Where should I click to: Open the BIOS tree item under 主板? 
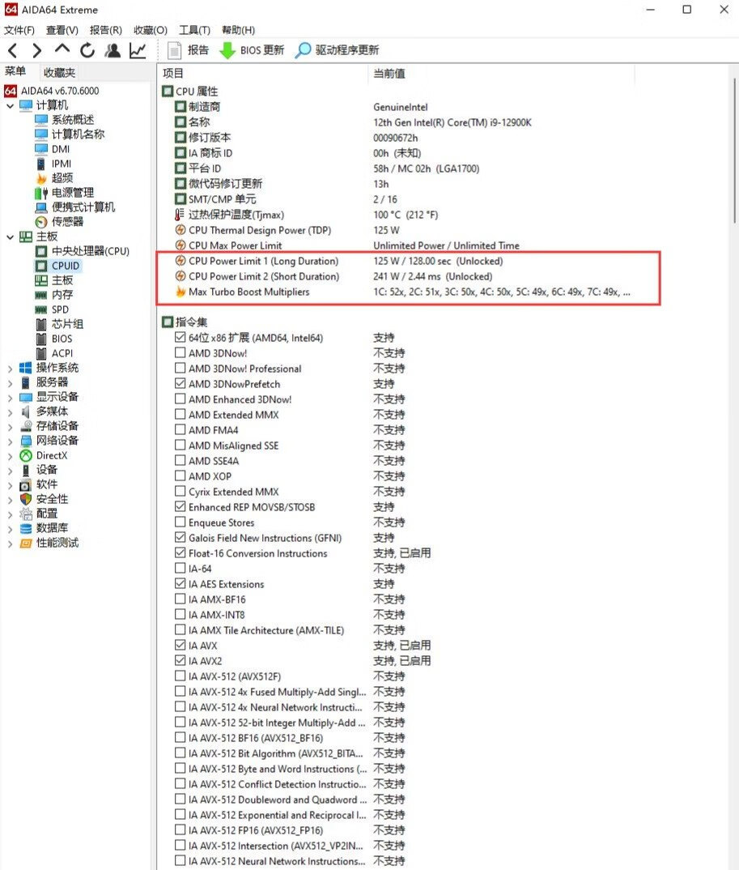tap(62, 339)
